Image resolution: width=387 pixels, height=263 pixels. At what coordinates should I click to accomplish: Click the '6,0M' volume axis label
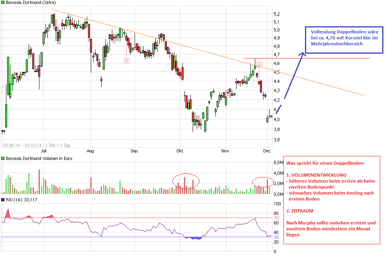click(x=278, y=162)
